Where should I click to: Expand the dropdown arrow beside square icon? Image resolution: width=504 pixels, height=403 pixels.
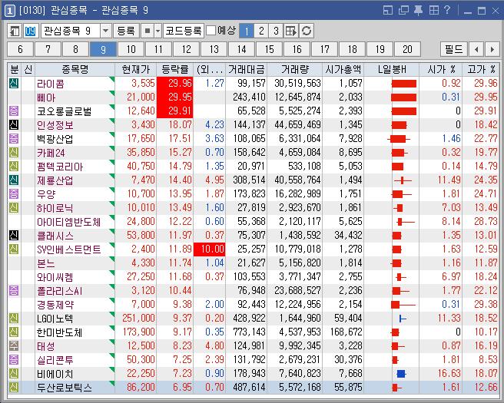coord(157,31)
